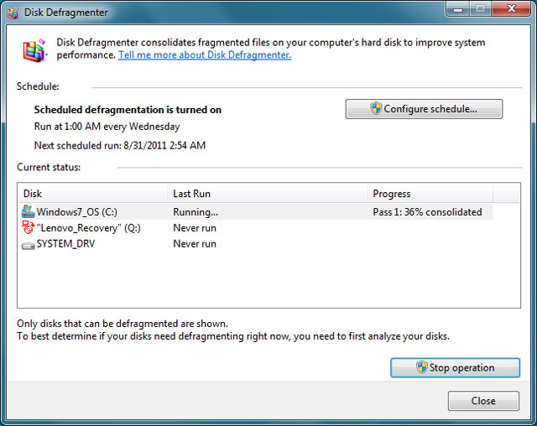
Task: Sort by the Last Run column header
Action: 267,194
